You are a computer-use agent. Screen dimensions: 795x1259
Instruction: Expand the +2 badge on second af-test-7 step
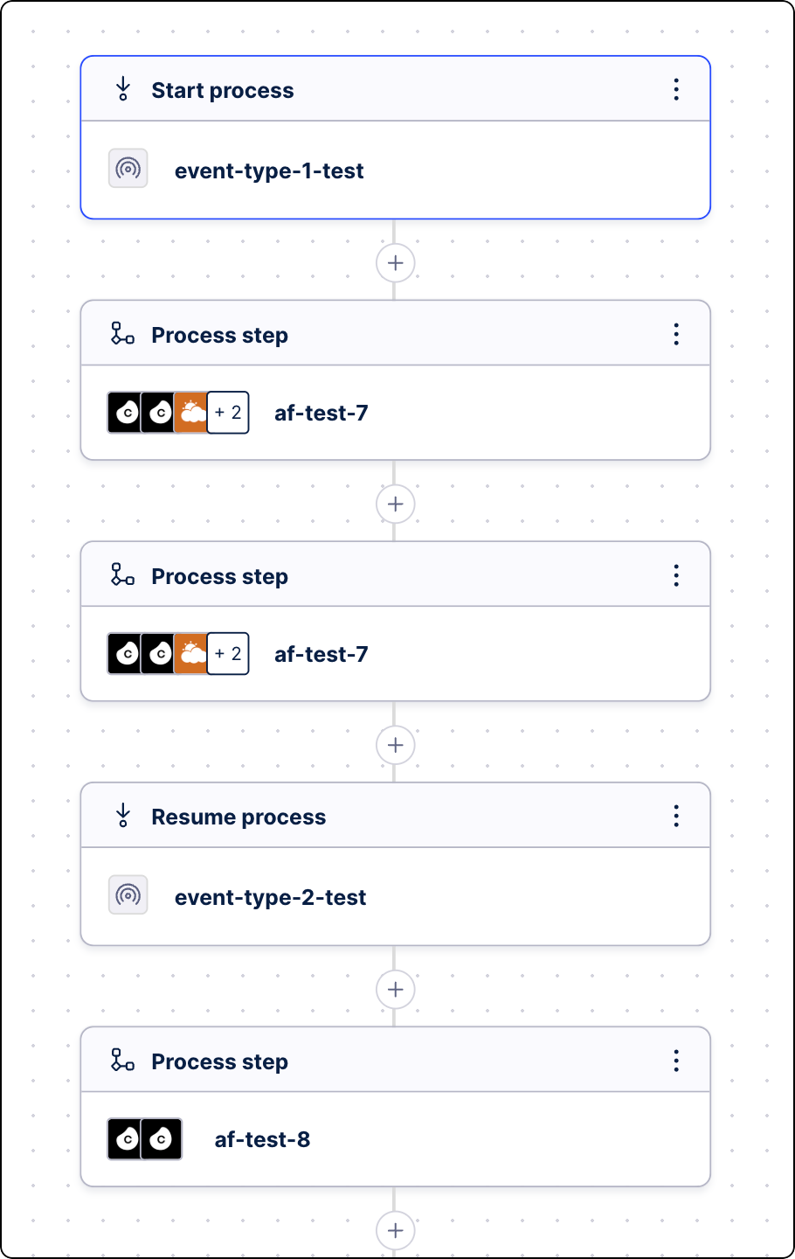click(227, 653)
